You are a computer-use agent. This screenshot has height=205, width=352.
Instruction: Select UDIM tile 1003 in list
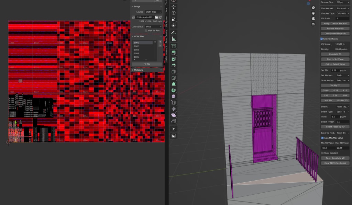143,50
